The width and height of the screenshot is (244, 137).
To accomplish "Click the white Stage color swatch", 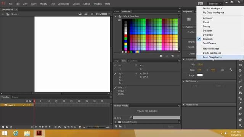I will pos(200,75).
